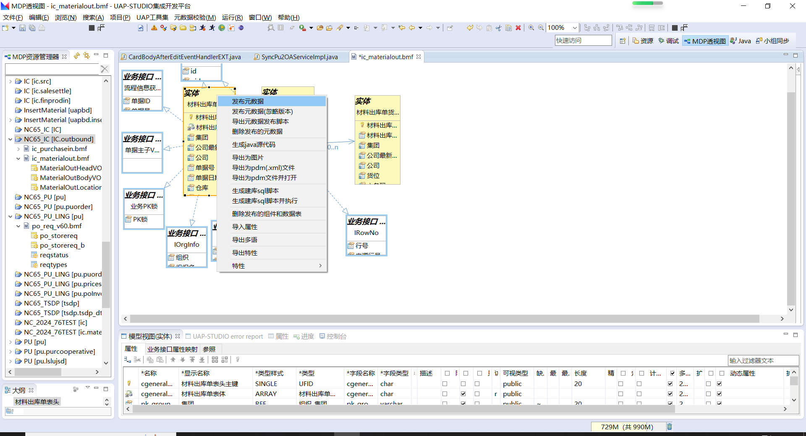Open the 资源 perspective
Viewport: 806px width, 436px height.
point(643,41)
